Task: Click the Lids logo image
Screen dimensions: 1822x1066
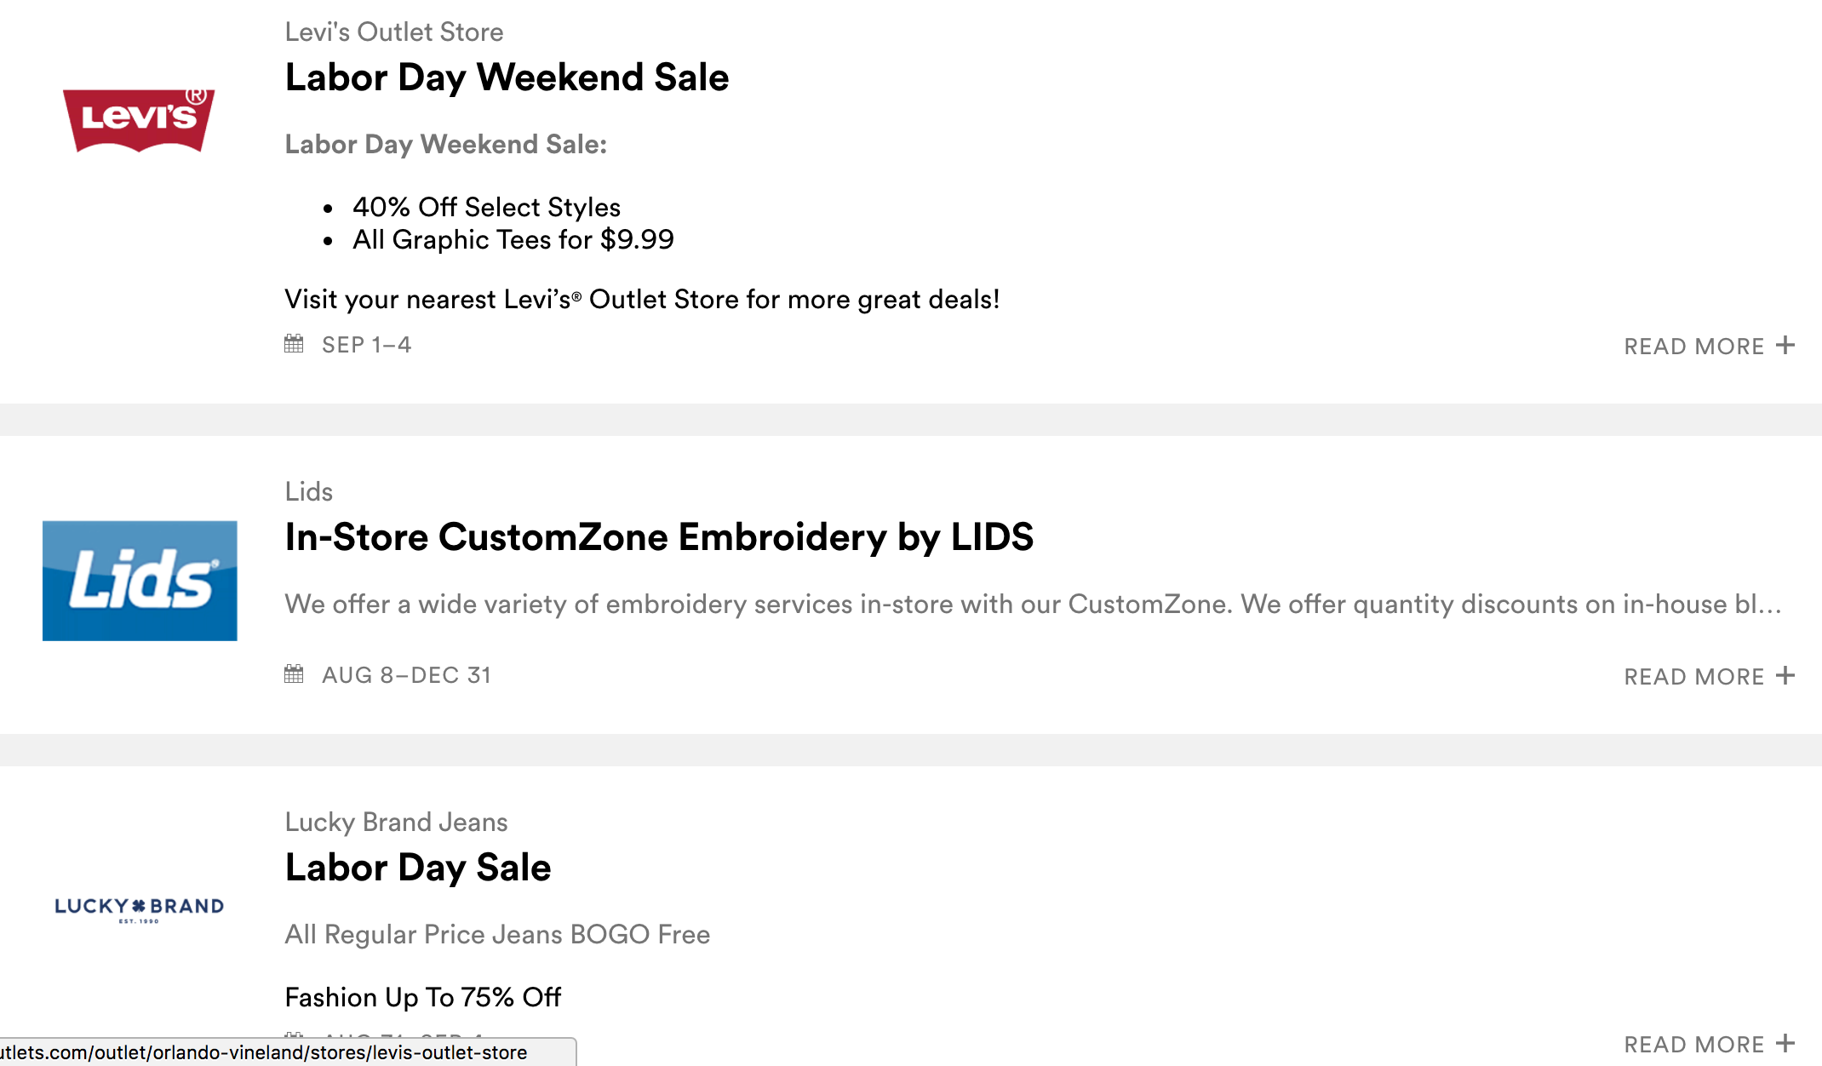Action: [x=140, y=581]
